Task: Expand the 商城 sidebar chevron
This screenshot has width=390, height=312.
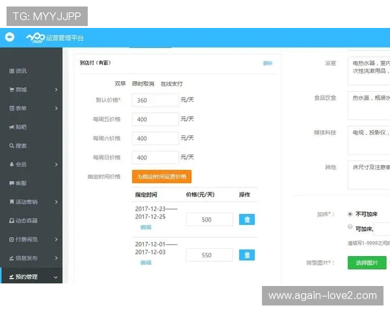Action: coord(56,90)
